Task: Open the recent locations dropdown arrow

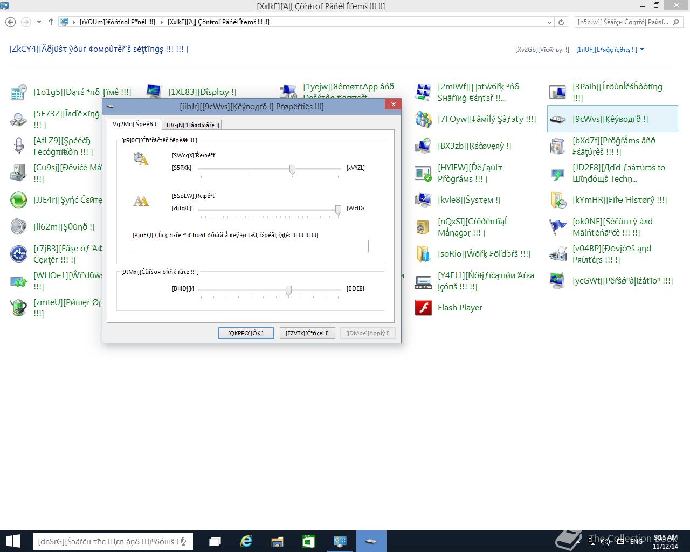Action: point(39,22)
